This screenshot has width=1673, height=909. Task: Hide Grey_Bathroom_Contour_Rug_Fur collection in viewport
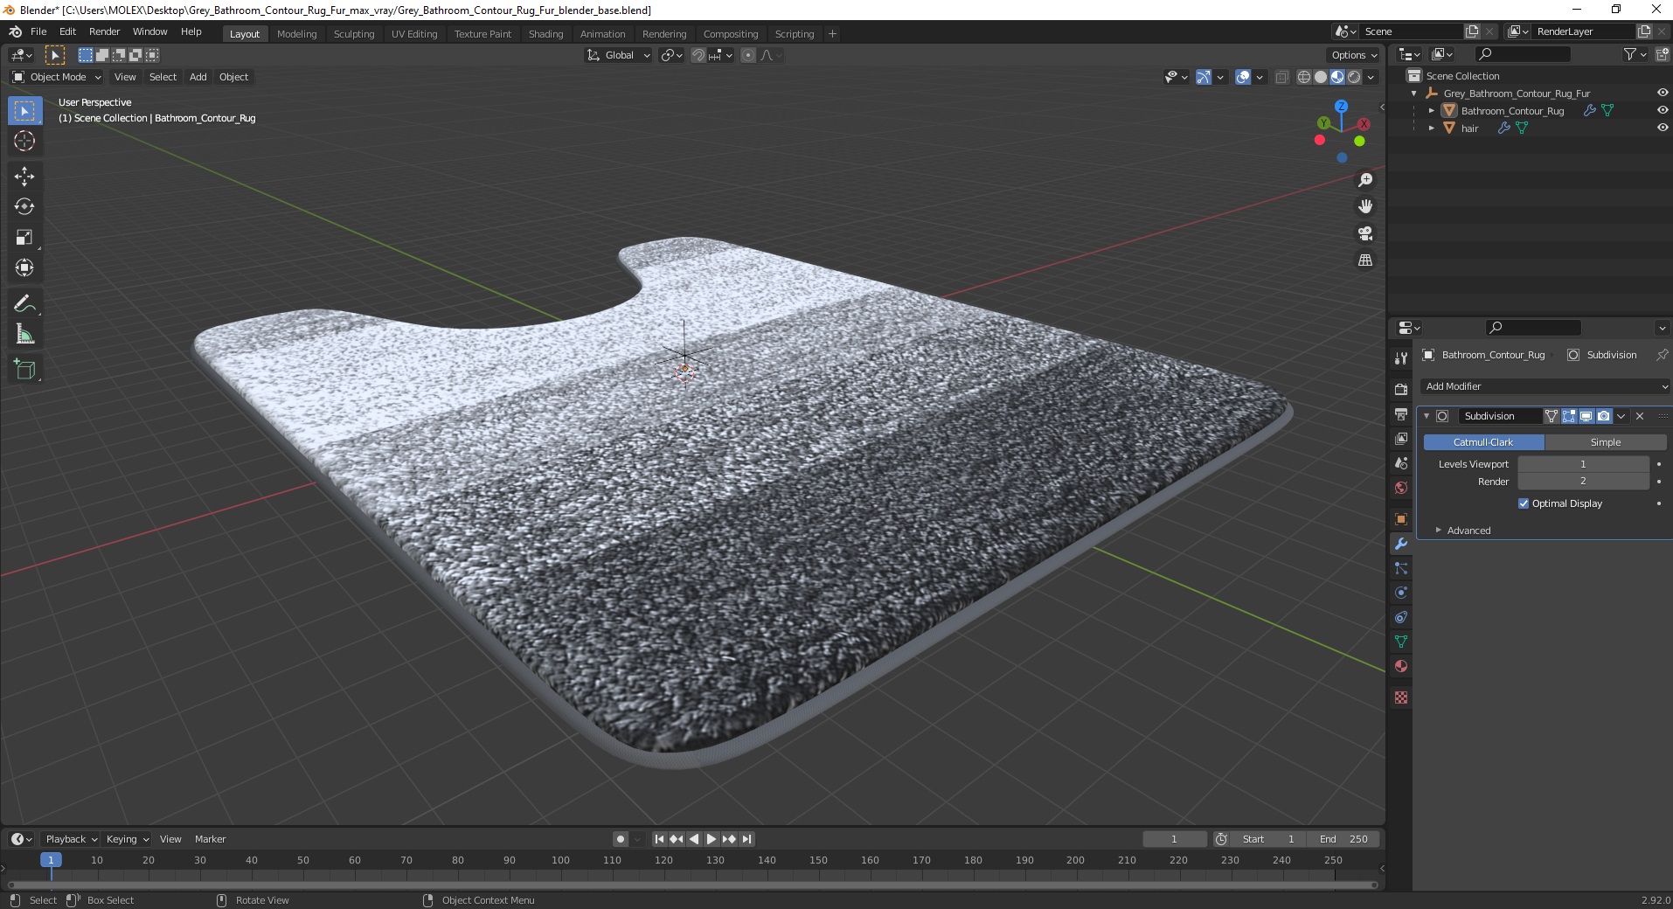pos(1662,93)
